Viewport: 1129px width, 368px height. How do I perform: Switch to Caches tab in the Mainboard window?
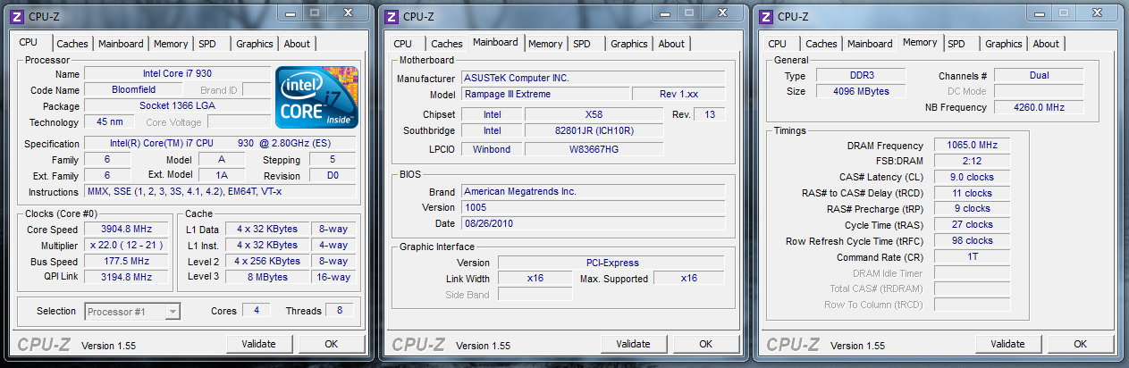click(x=447, y=44)
